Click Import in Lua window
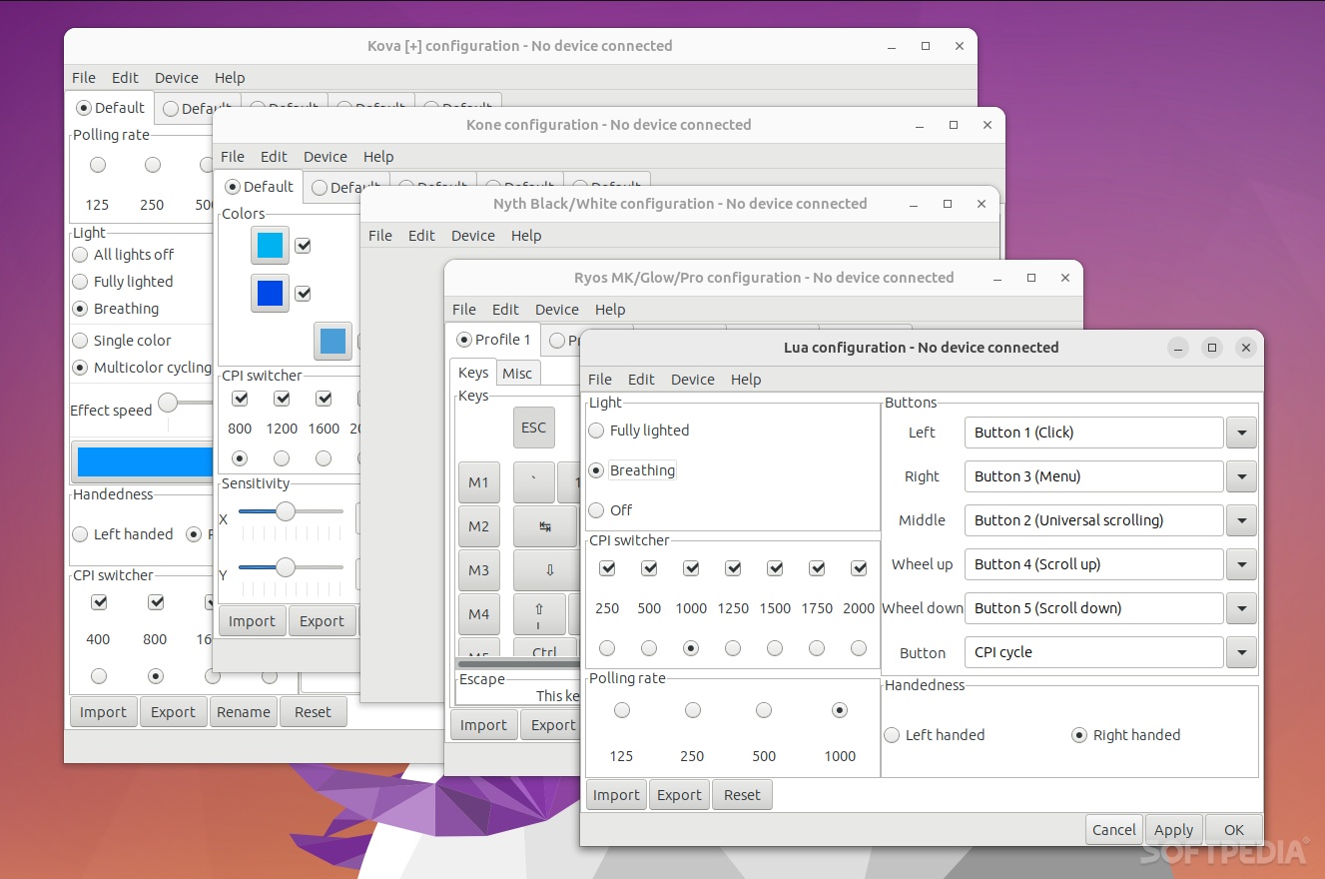Image resolution: width=1325 pixels, height=879 pixels. 616,795
